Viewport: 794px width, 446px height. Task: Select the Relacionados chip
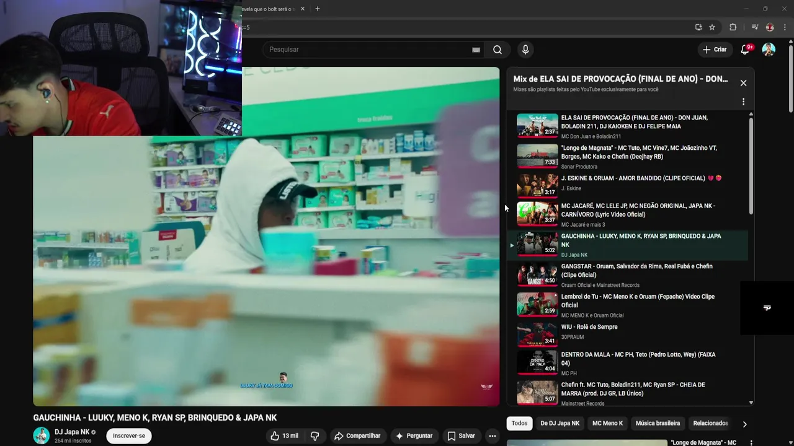(710, 423)
